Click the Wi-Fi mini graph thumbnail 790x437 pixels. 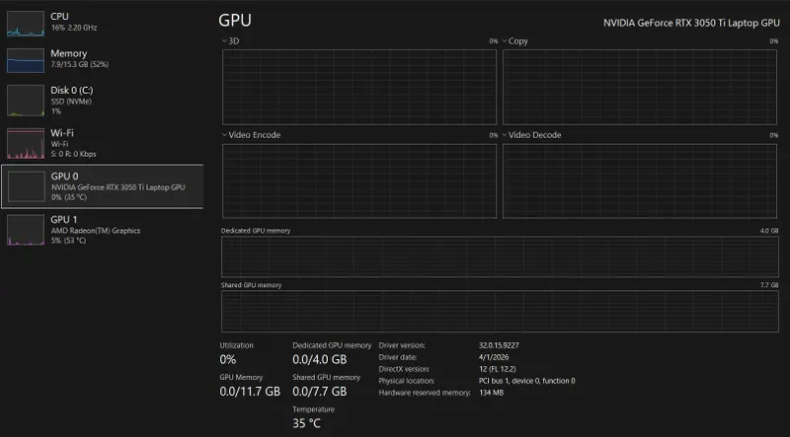pyautogui.click(x=26, y=143)
